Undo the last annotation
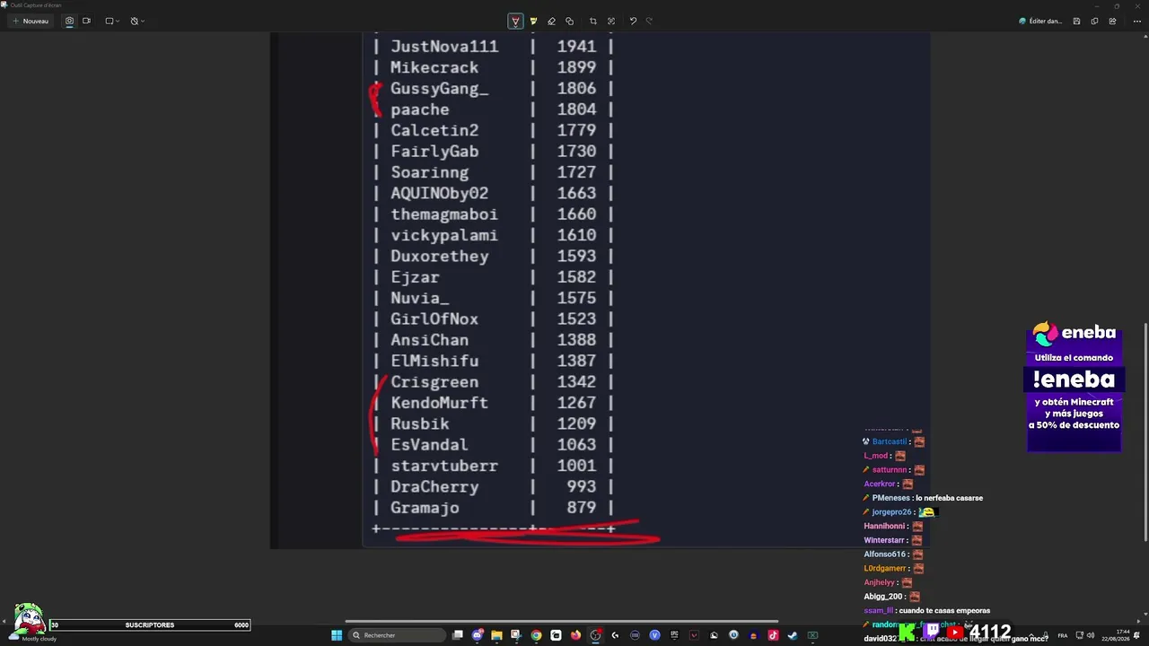Viewport: 1149px width, 646px height. [633, 21]
